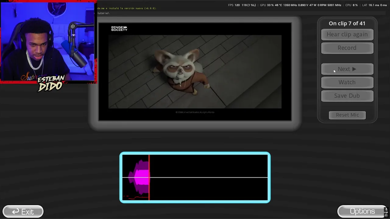Click the red playhead in the waveform
The image size is (390, 219).
[x=149, y=177]
